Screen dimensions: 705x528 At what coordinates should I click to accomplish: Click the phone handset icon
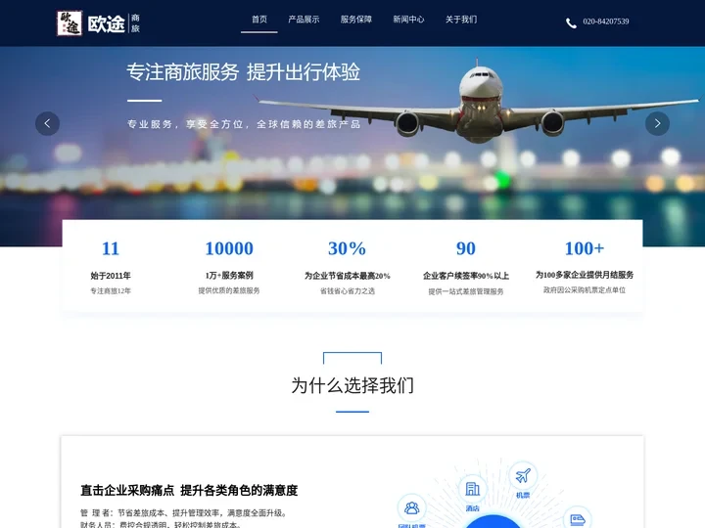coord(571,22)
